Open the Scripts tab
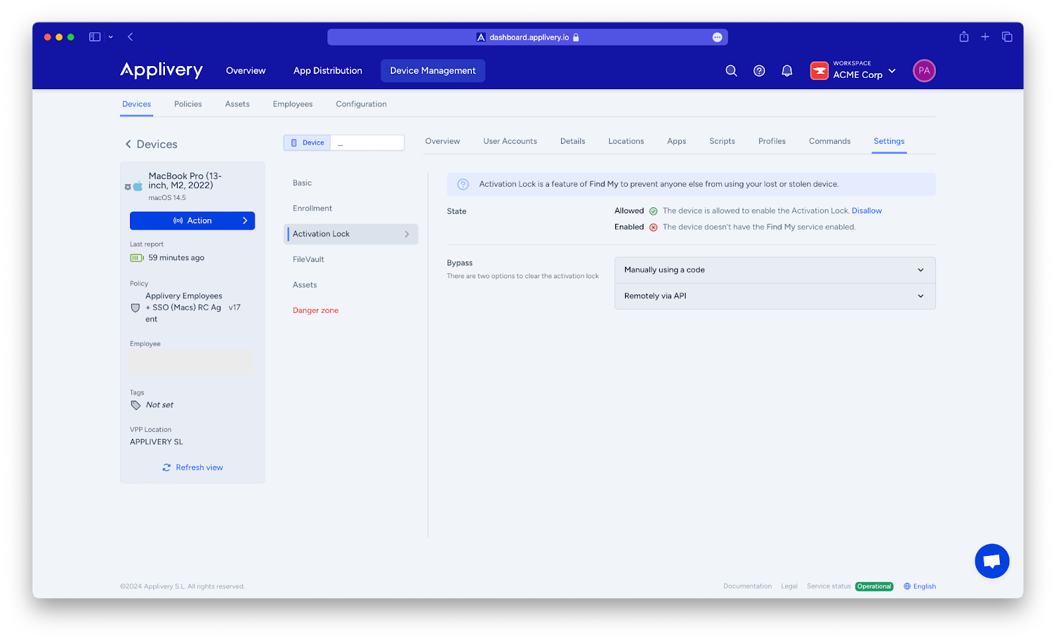This screenshot has height=641, width=1056. [x=722, y=141]
